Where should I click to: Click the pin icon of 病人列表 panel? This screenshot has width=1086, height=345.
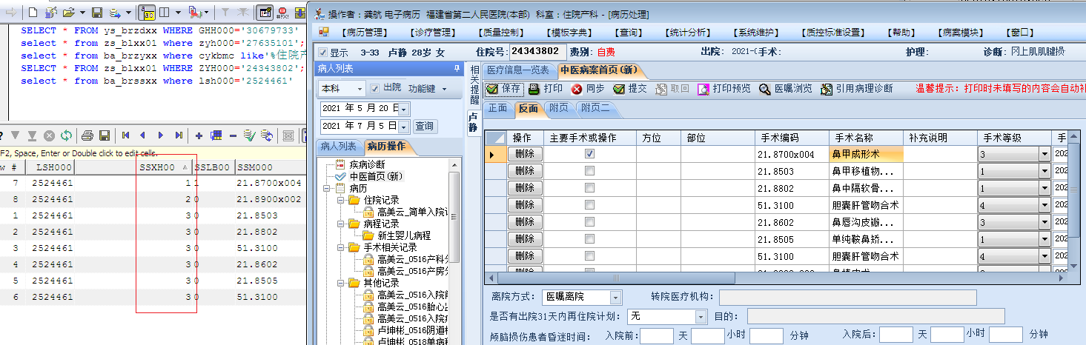coord(457,68)
